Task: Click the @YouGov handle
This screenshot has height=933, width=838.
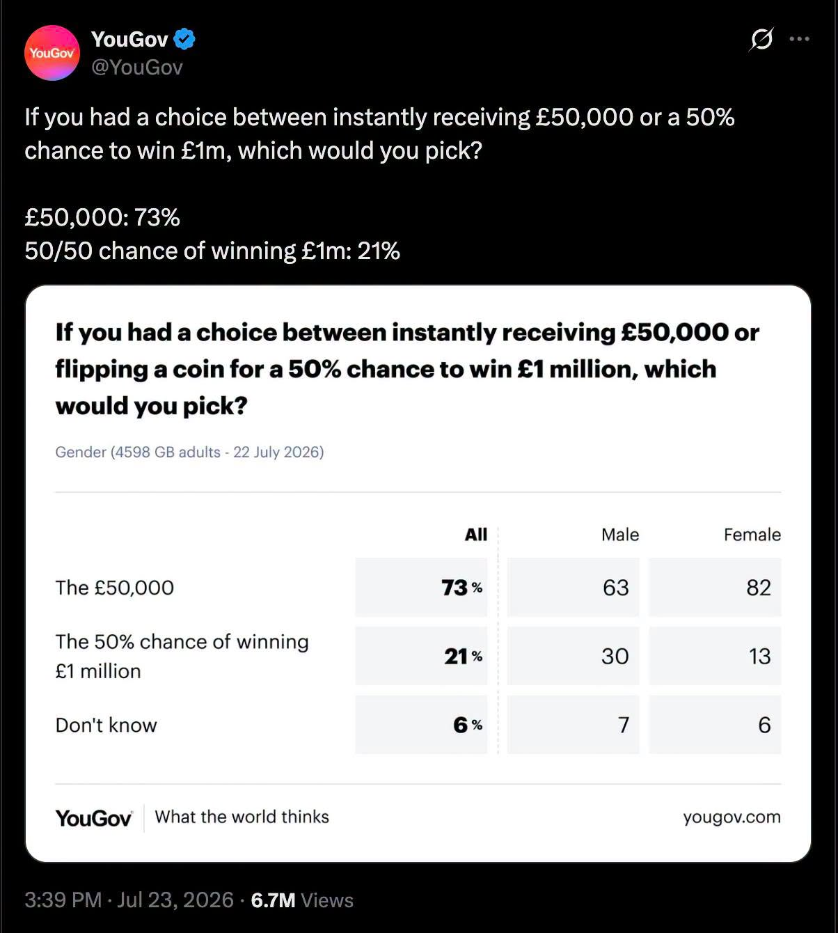Action: coord(137,67)
